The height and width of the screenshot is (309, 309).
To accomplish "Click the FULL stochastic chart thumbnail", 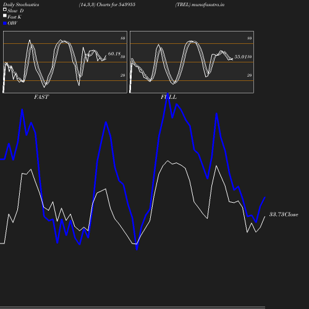I will pos(192,62).
